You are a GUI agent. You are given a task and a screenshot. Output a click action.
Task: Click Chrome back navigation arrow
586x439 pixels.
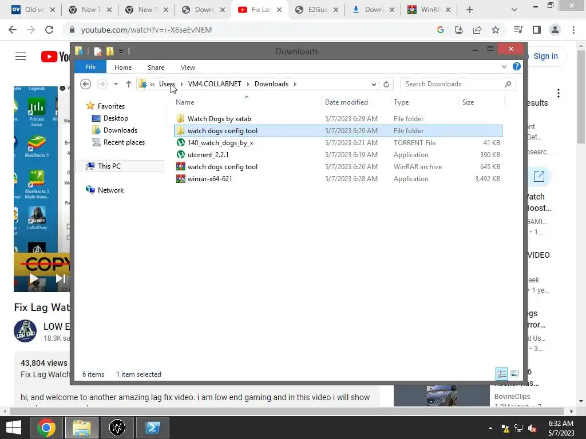click(13, 30)
